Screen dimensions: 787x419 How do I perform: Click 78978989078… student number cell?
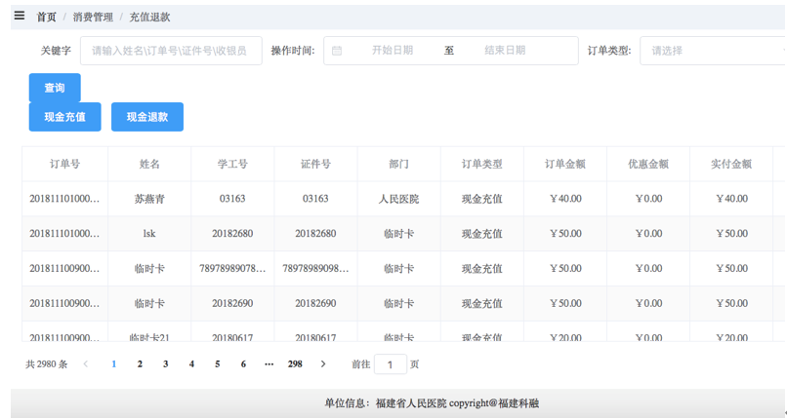tap(232, 268)
